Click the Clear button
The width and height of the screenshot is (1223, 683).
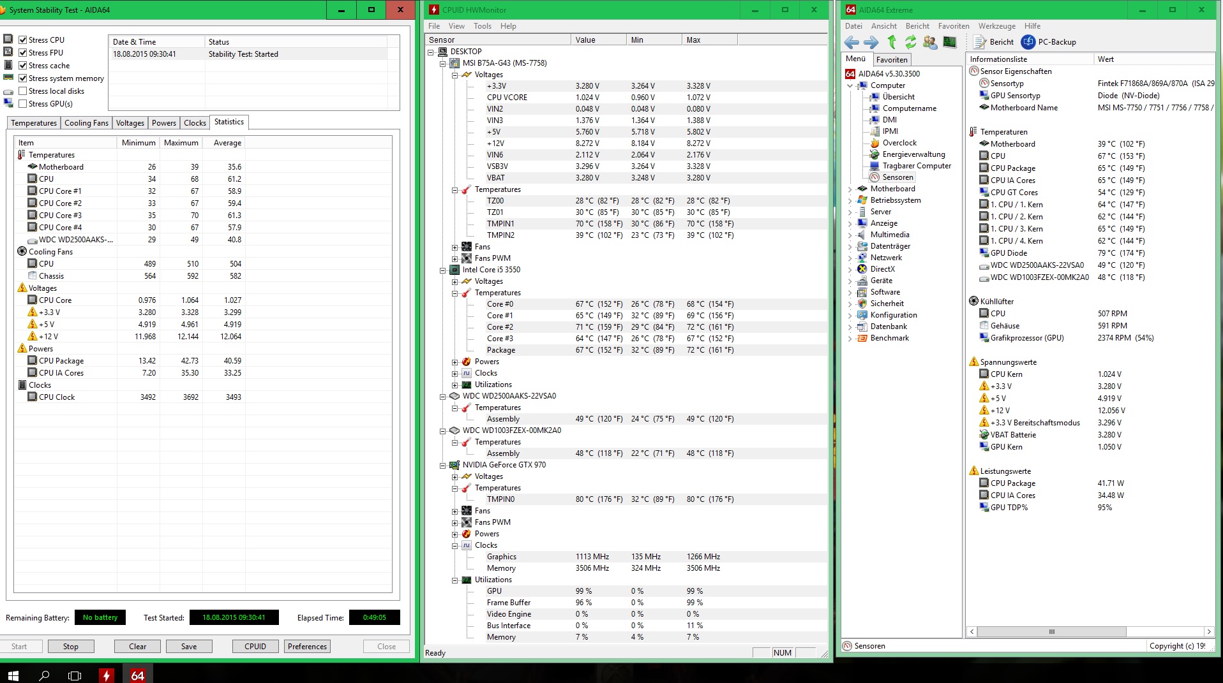tap(137, 647)
